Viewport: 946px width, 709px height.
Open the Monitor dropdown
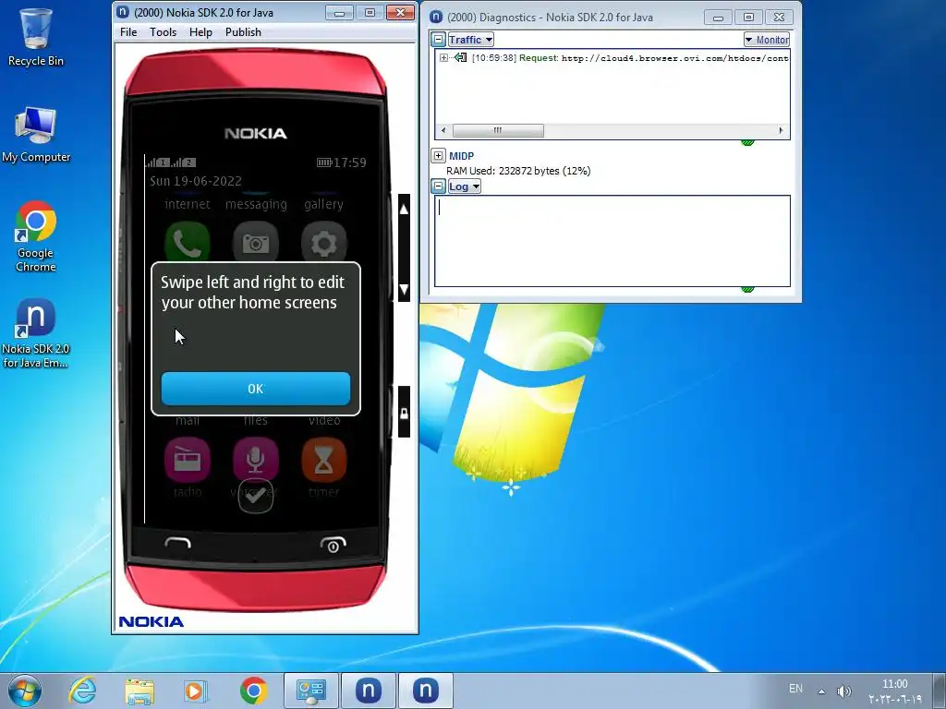[x=767, y=40]
